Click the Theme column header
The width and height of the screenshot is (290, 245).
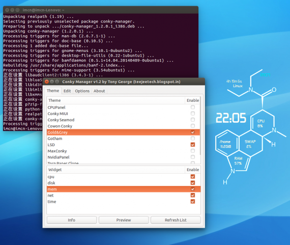click(116, 100)
